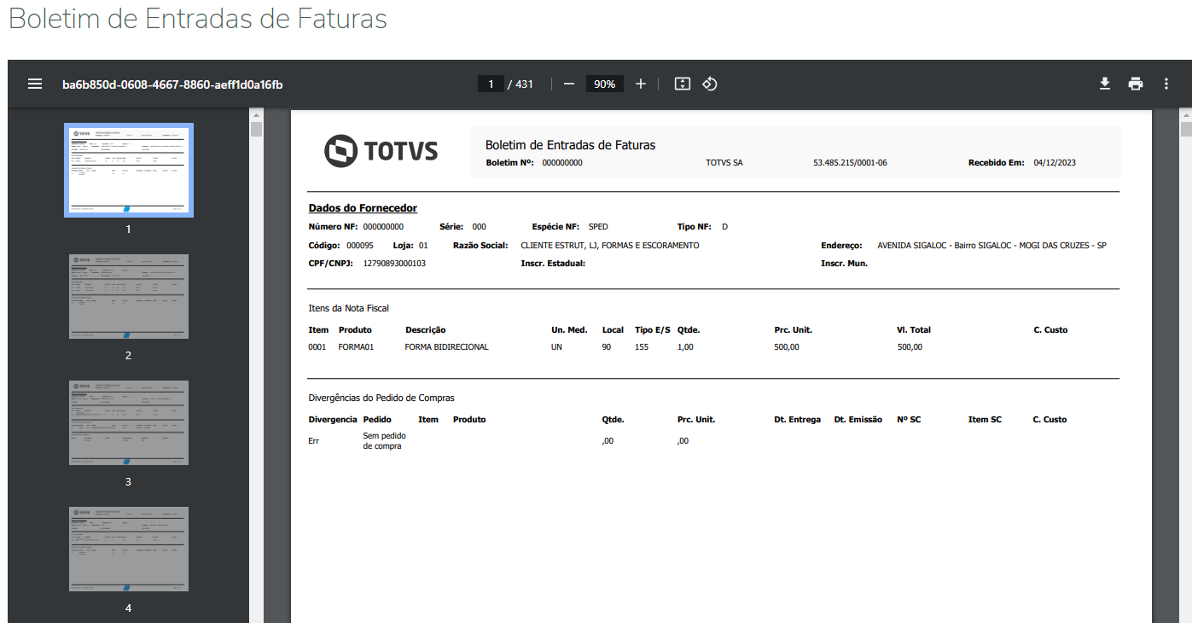Click the zoom in plus icon
Image resolution: width=1192 pixels, height=634 pixels.
click(641, 84)
